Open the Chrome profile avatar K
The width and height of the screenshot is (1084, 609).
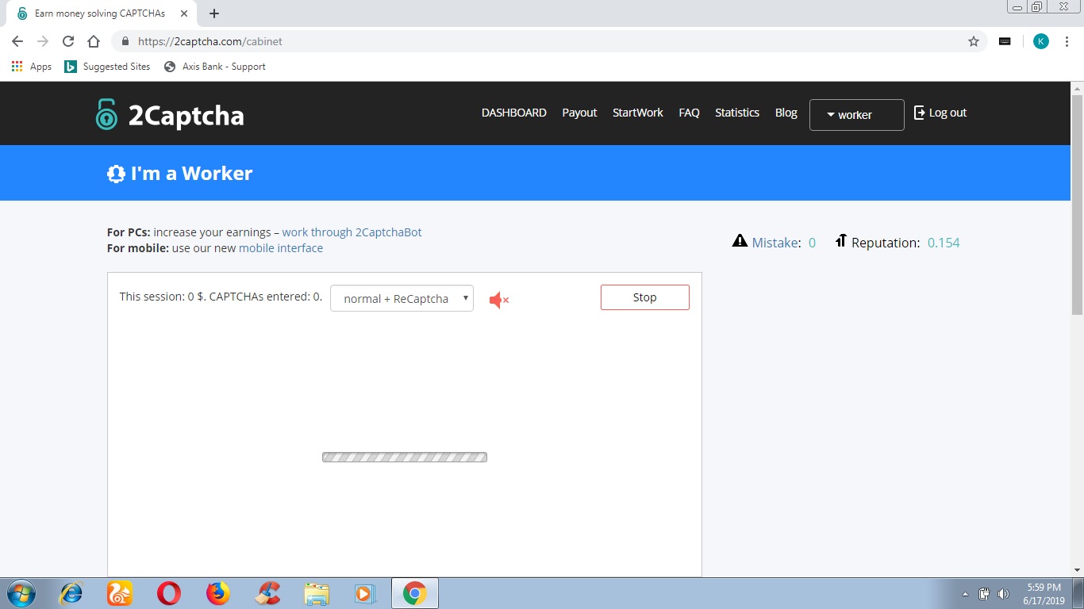point(1041,41)
